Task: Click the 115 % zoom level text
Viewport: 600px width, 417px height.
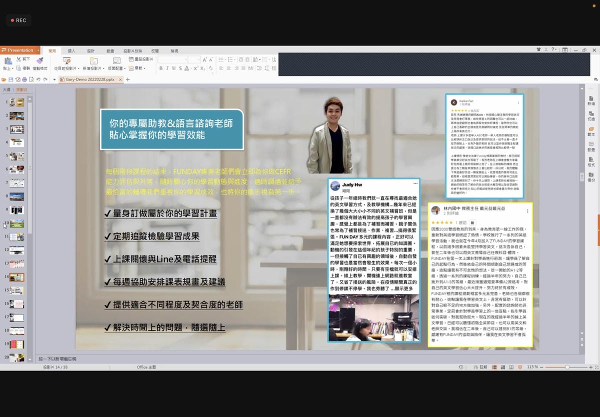Action: pos(532,367)
